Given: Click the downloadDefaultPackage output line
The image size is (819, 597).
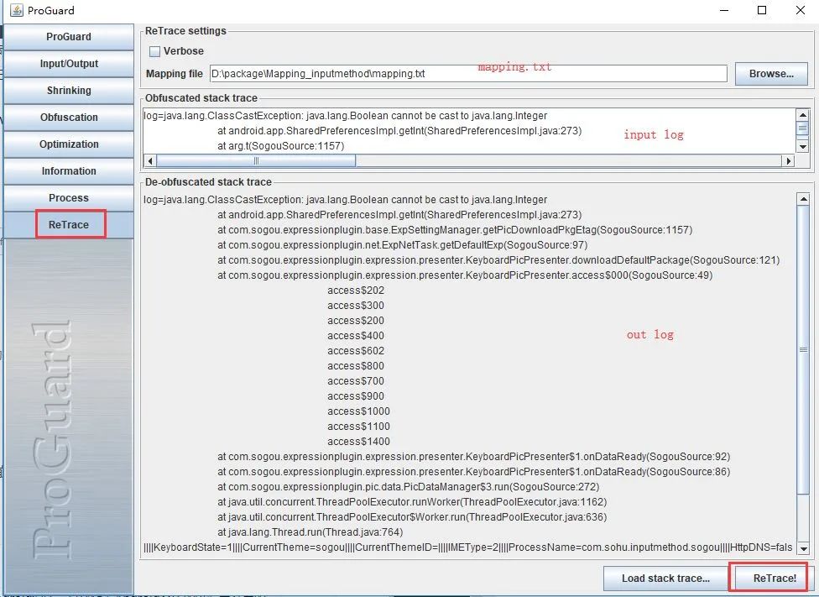Looking at the screenshot, I should click(x=498, y=260).
